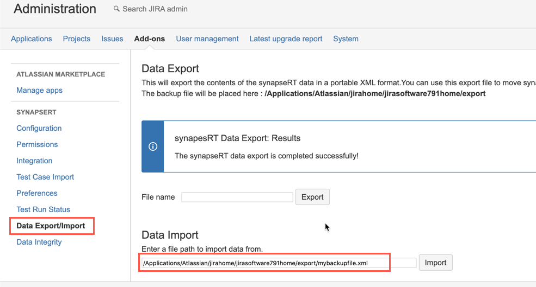Click the Search JIRA admin field
This screenshot has width=536, height=287.
155,9
